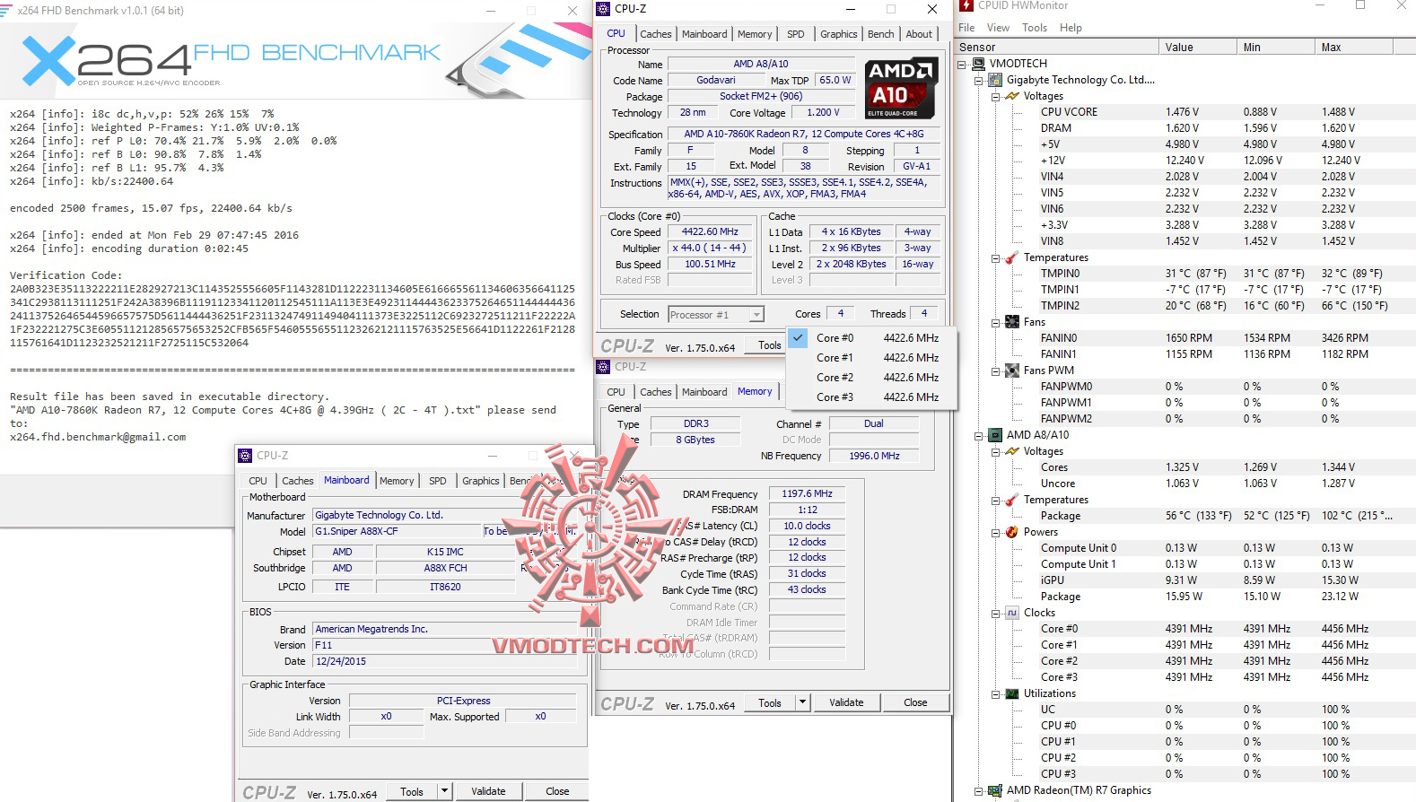
Task: Click the fan icon beside Fans PWM
Action: click(x=1011, y=370)
